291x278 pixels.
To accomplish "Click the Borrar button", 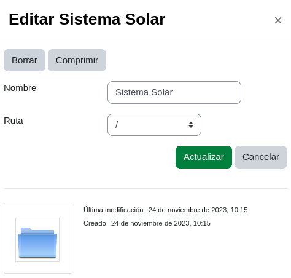I will click(25, 60).
